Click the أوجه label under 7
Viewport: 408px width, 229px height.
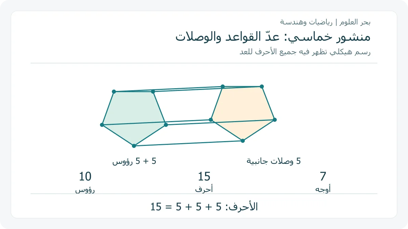323,190
